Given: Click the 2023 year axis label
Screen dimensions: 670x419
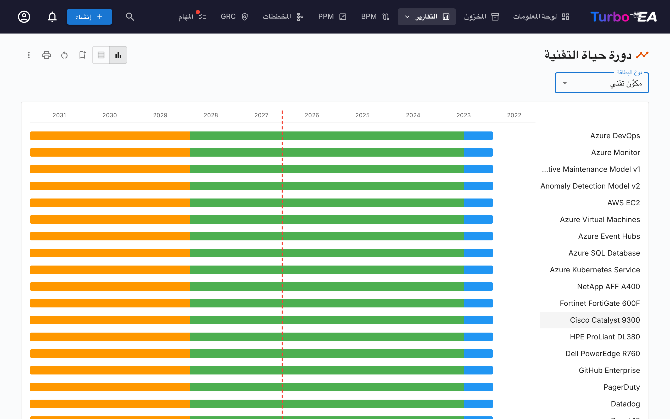Looking at the screenshot, I should tap(464, 115).
